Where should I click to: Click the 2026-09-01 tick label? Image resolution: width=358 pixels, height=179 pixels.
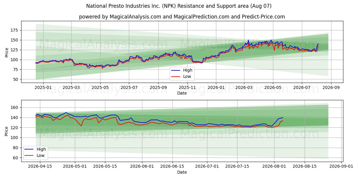342,167
